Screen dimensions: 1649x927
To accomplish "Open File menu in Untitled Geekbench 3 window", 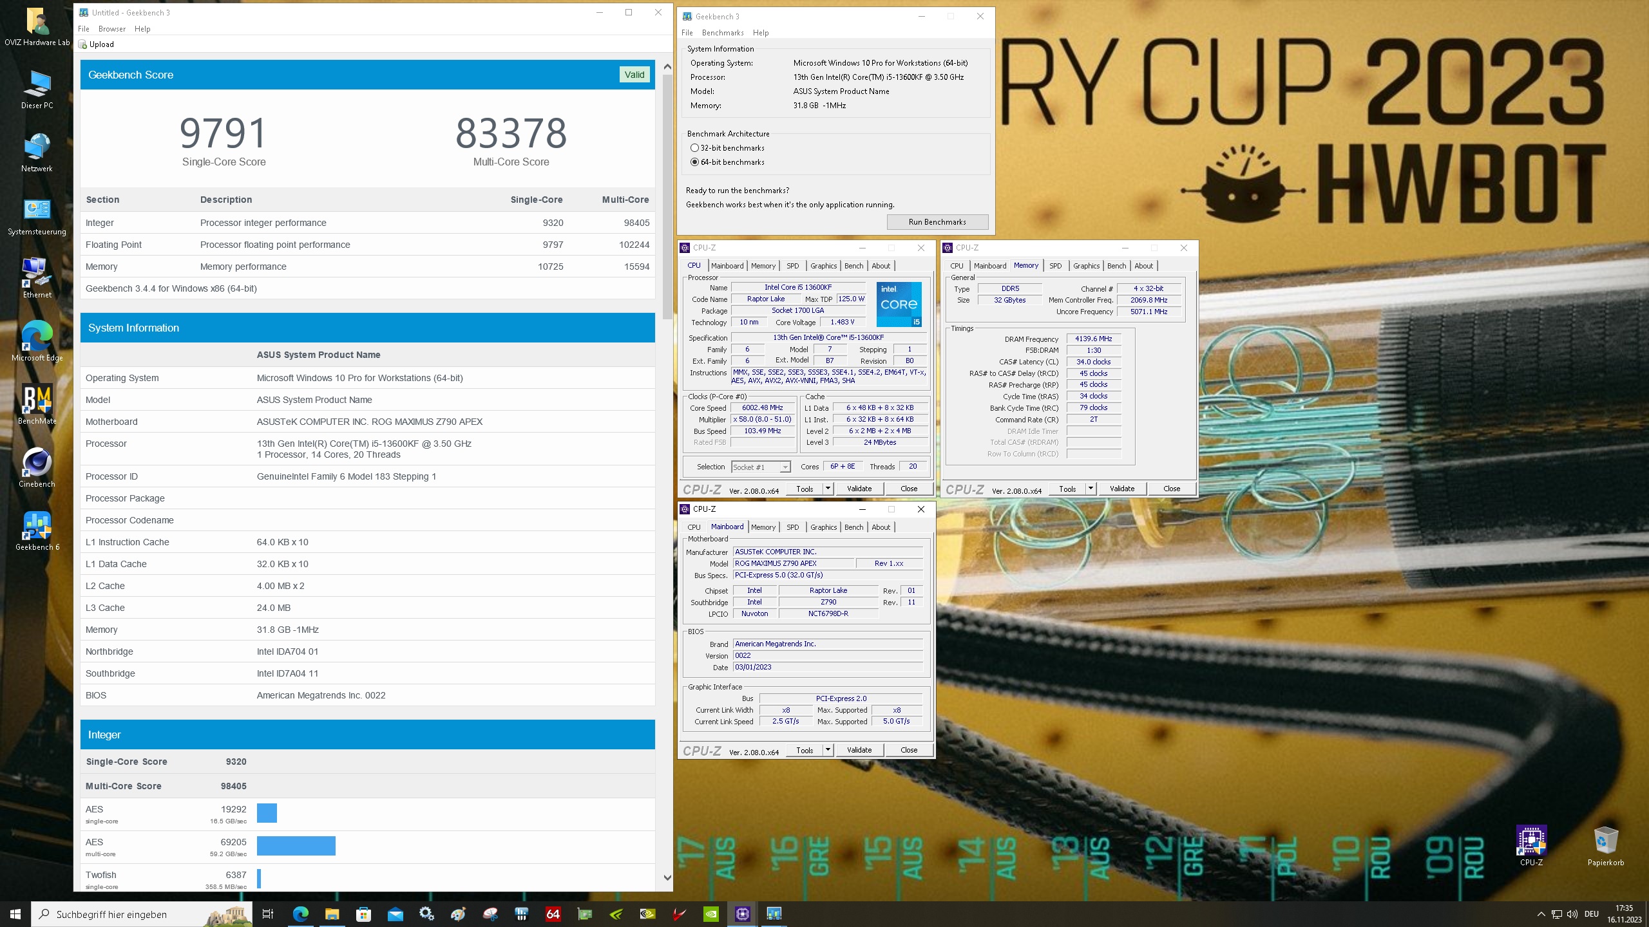I will [x=84, y=29].
